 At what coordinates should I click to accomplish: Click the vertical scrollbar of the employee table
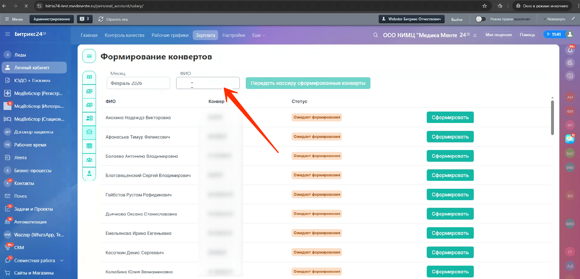tap(552, 118)
